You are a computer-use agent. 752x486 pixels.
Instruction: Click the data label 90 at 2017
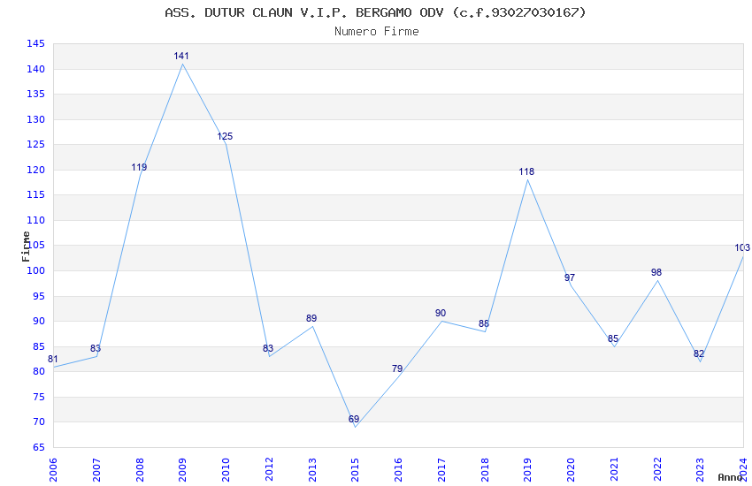(x=441, y=313)
